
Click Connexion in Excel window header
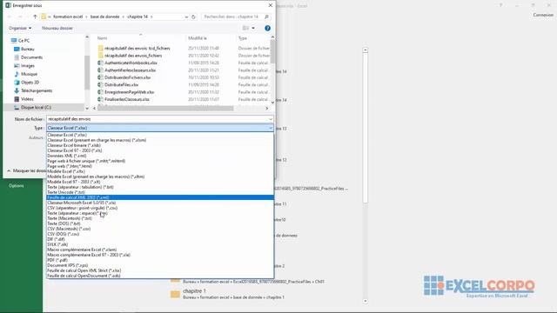tap(543, 15)
